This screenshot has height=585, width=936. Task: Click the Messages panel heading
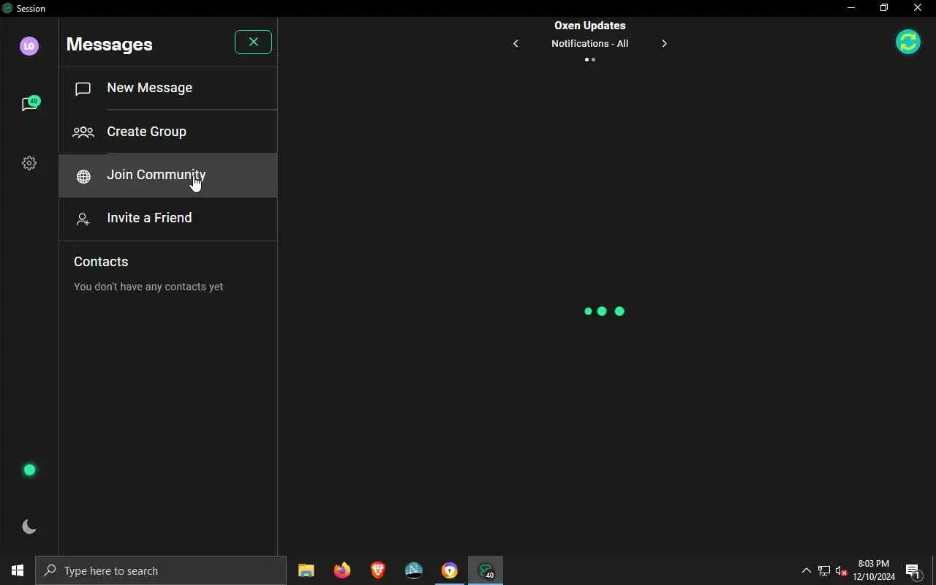(x=109, y=44)
